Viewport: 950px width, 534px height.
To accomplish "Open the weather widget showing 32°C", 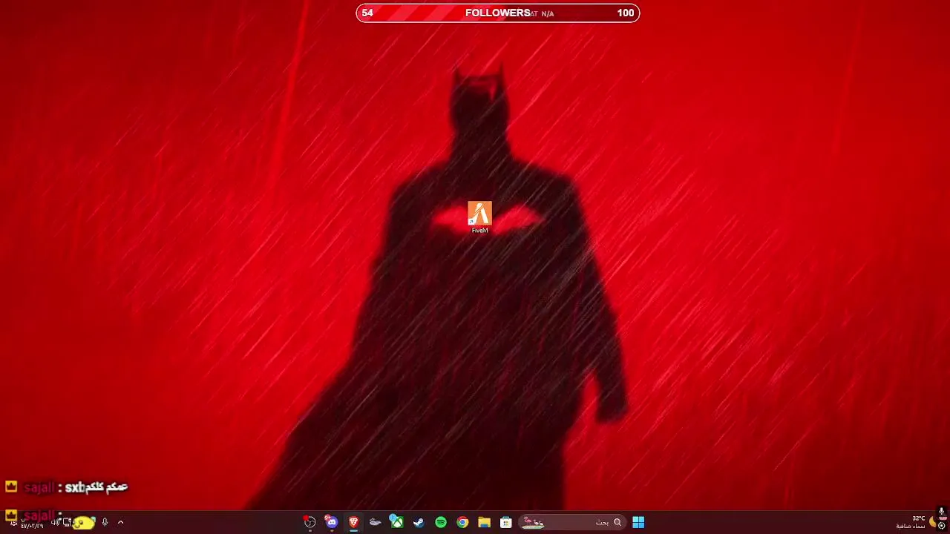I will pos(917,522).
